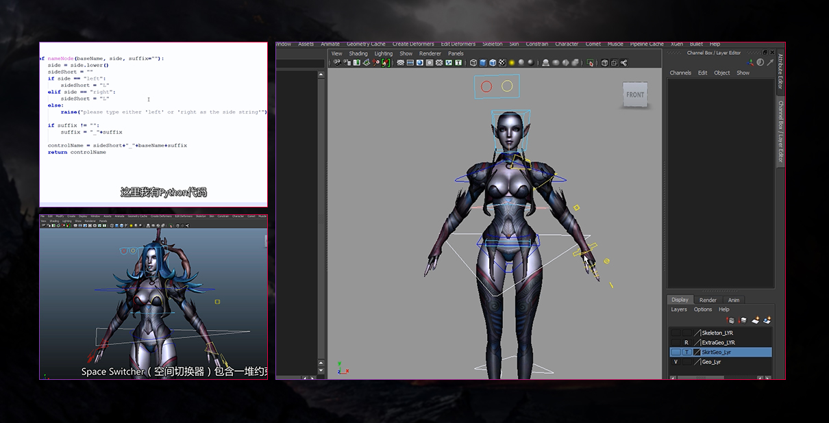Toggle the viewport grid icon
This screenshot has height=423, width=829.
point(401,63)
